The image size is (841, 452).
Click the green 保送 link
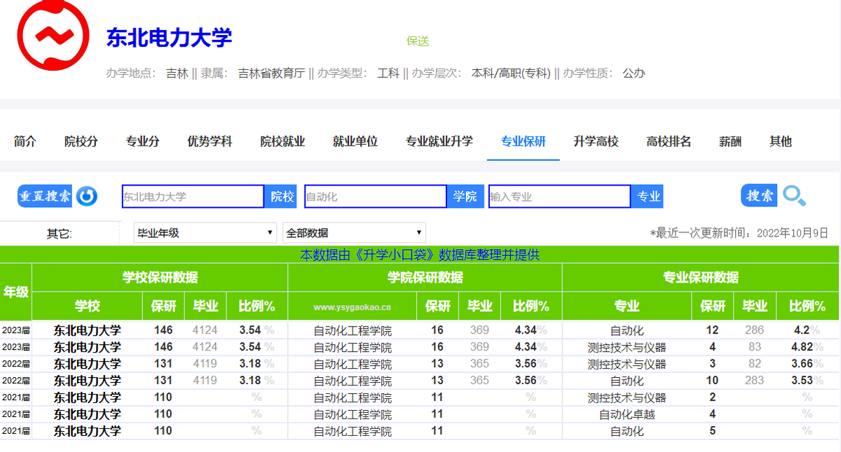(x=418, y=41)
